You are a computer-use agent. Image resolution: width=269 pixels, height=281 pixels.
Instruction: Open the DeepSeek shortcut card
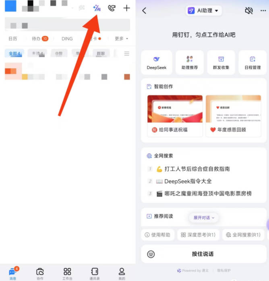coord(157,62)
